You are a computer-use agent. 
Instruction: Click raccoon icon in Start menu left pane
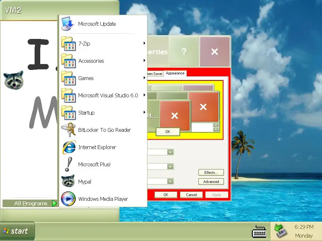(x=14, y=80)
